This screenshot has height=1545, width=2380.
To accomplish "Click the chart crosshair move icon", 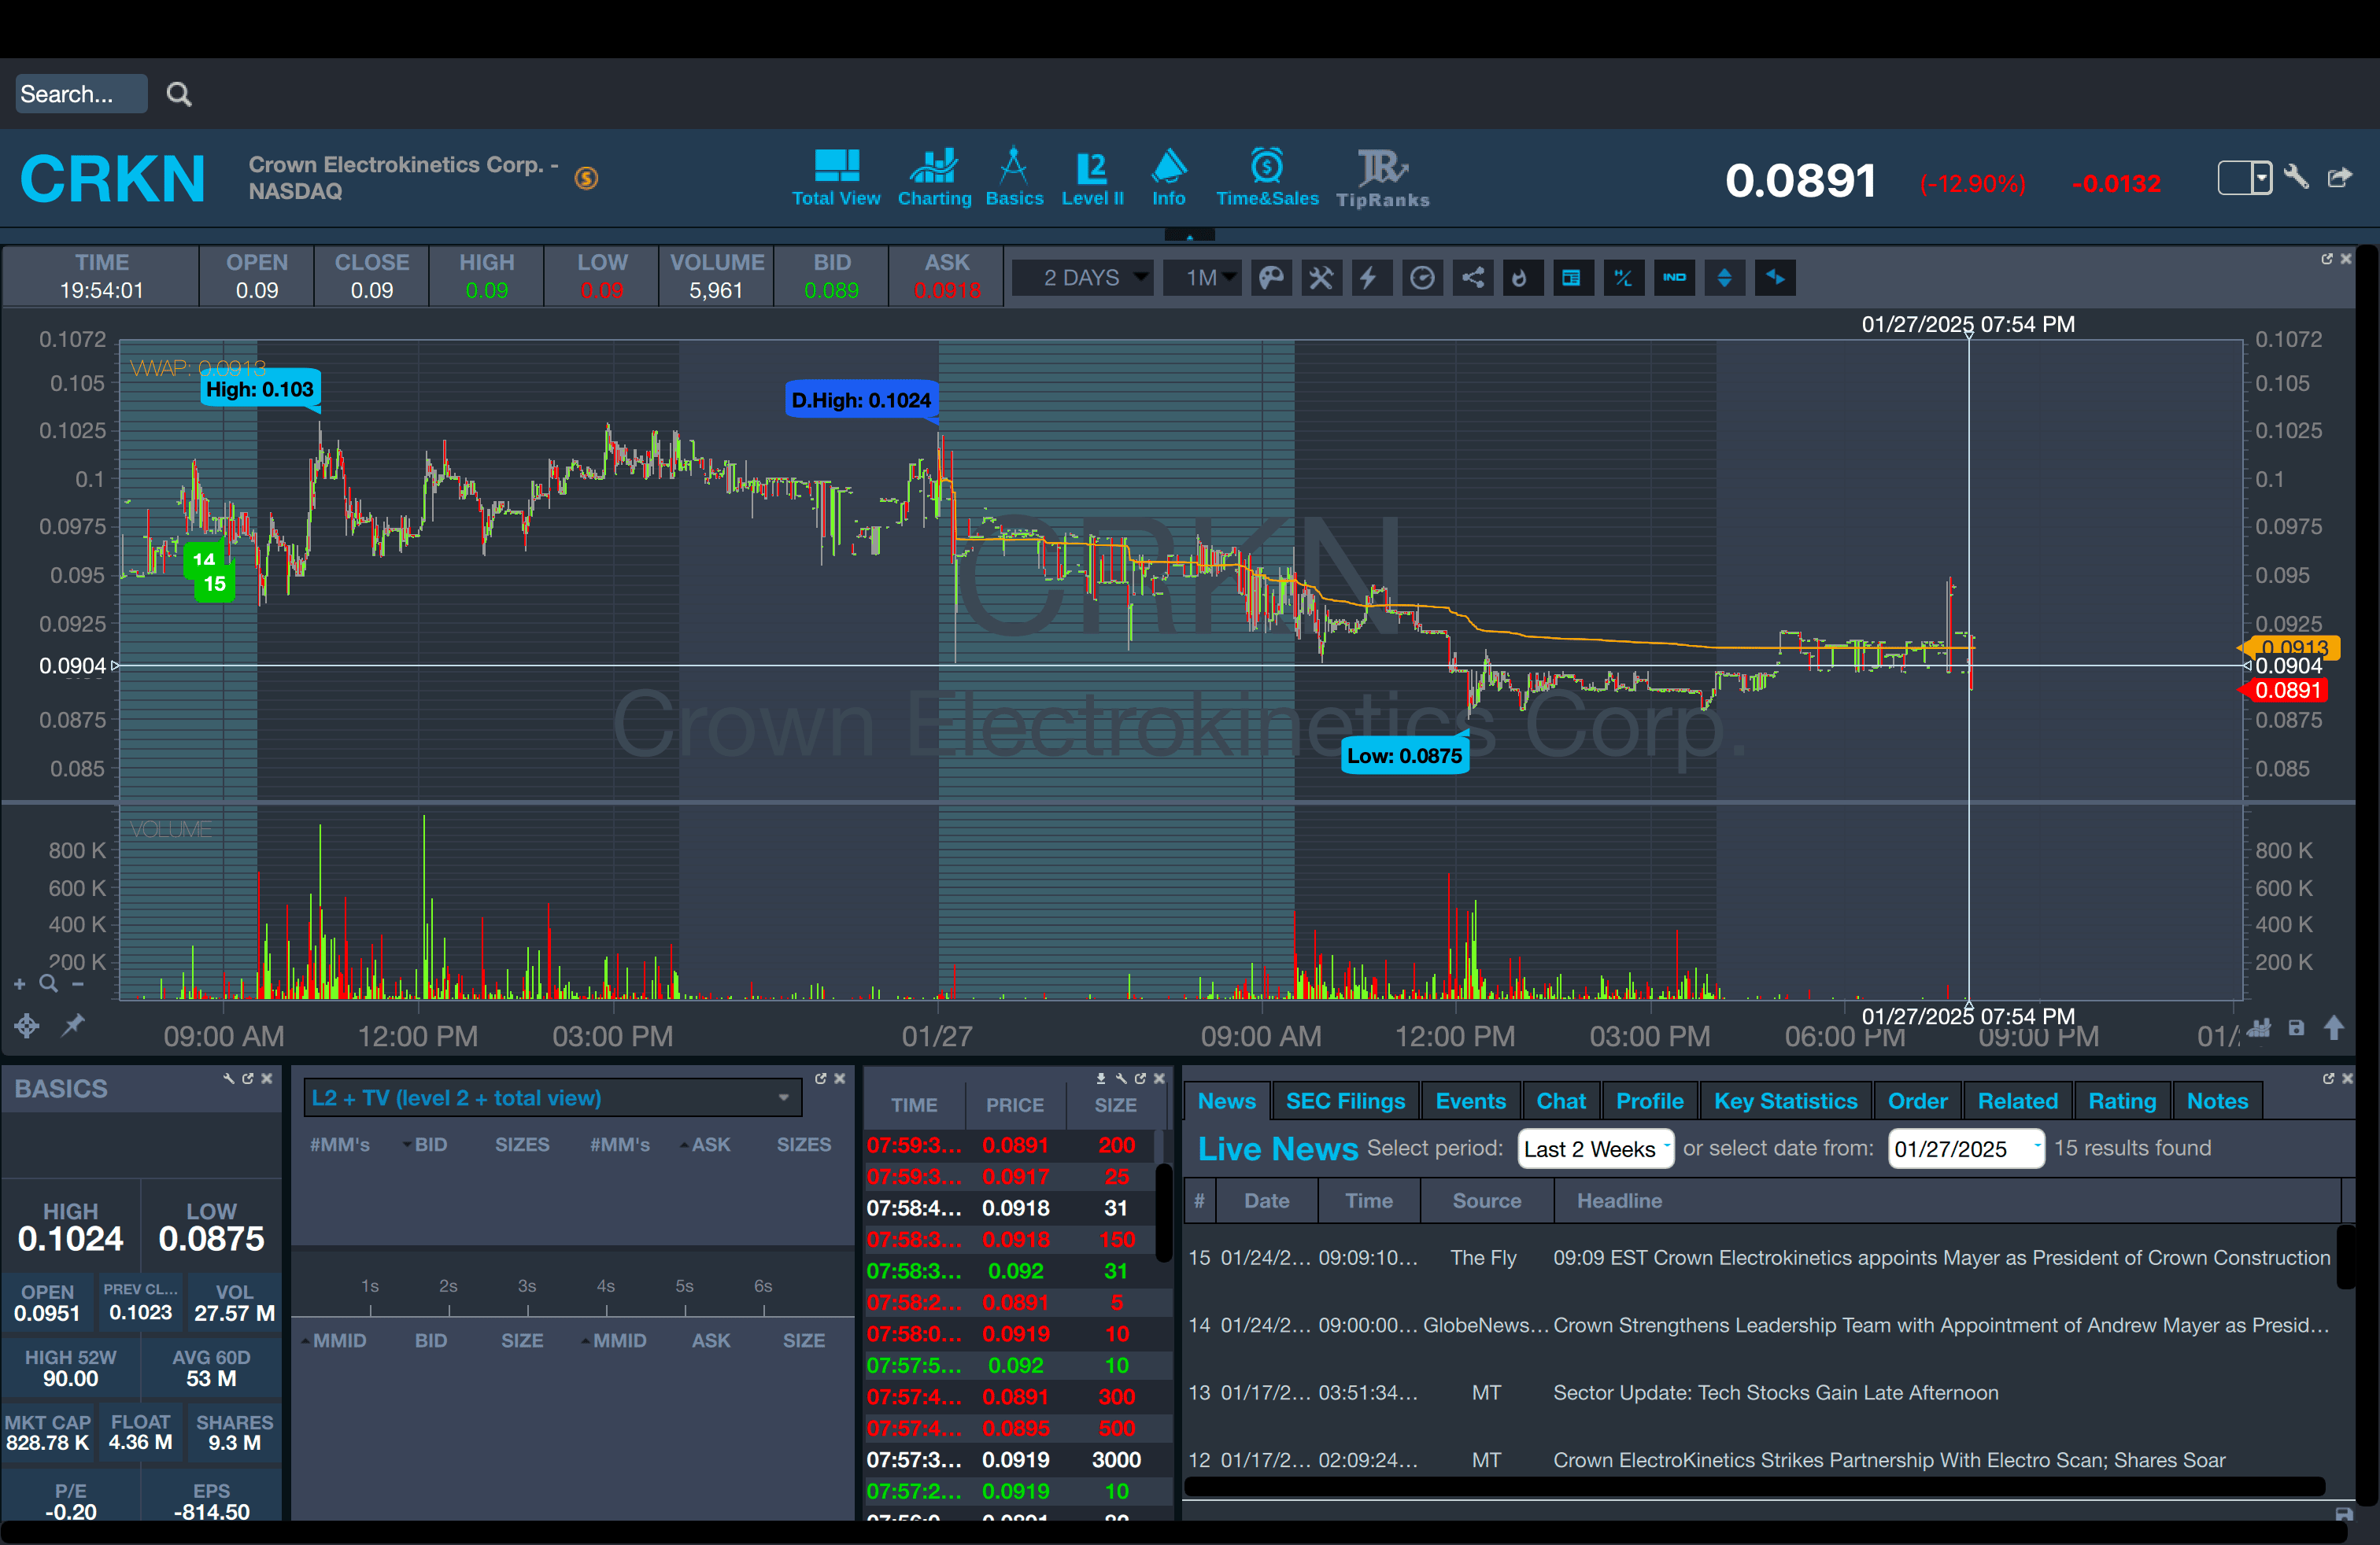I will (x=27, y=1025).
